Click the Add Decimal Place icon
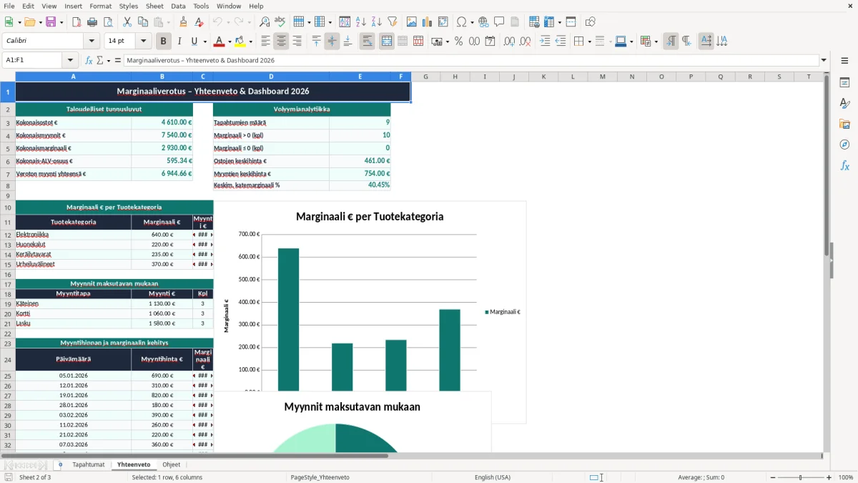Screen dimensions: 858x483 point(509,42)
